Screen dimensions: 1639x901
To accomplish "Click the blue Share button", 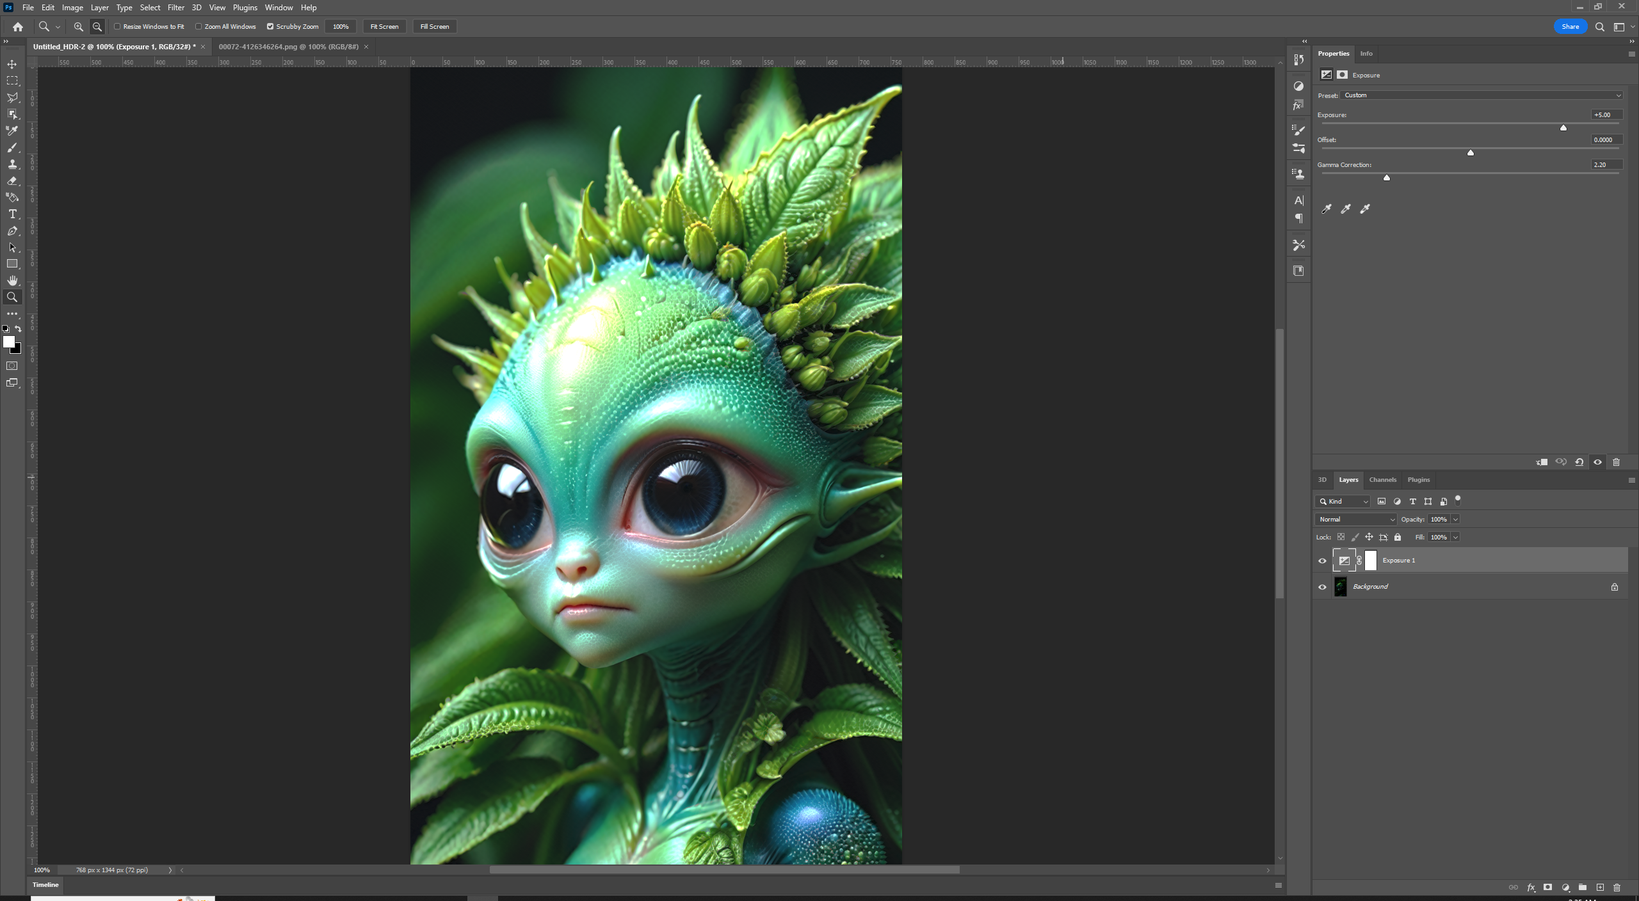I will 1570,26.
